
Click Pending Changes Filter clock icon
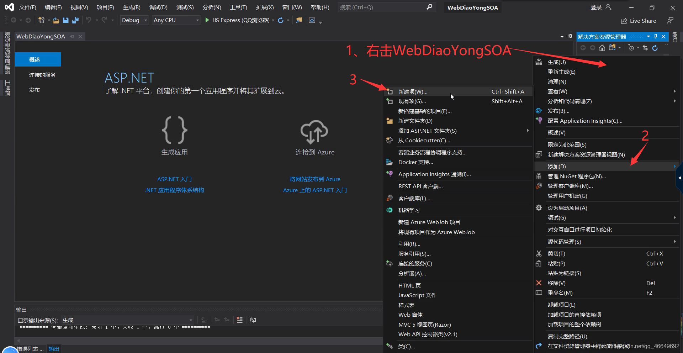(x=631, y=48)
